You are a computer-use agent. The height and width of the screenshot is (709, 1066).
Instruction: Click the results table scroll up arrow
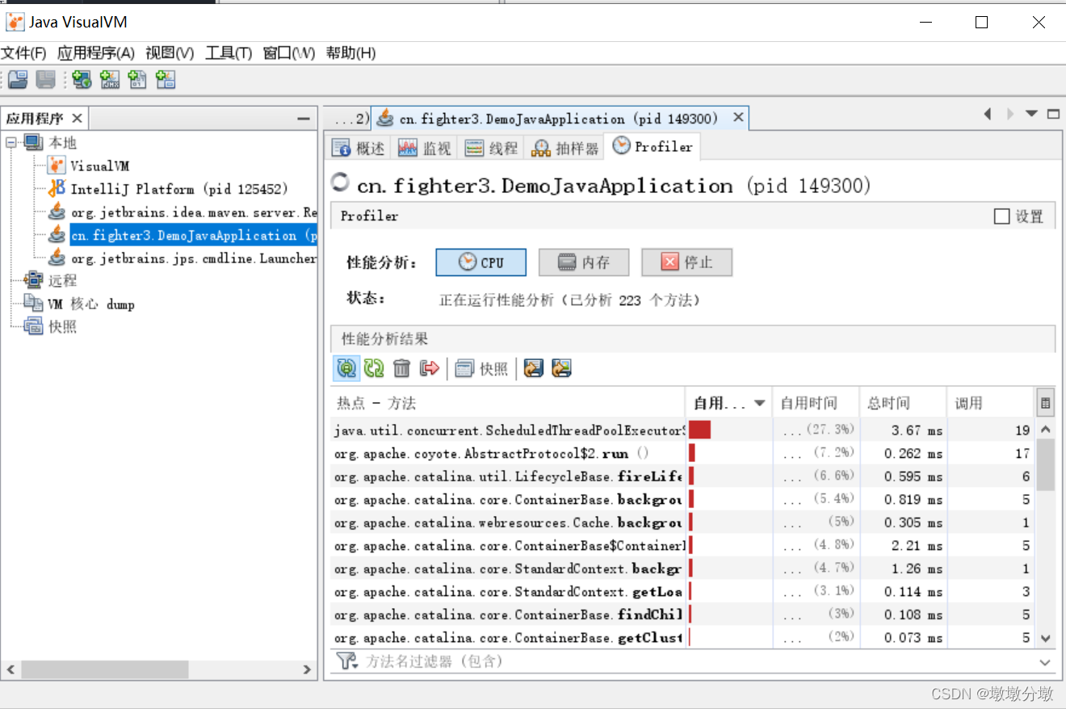[x=1045, y=430]
